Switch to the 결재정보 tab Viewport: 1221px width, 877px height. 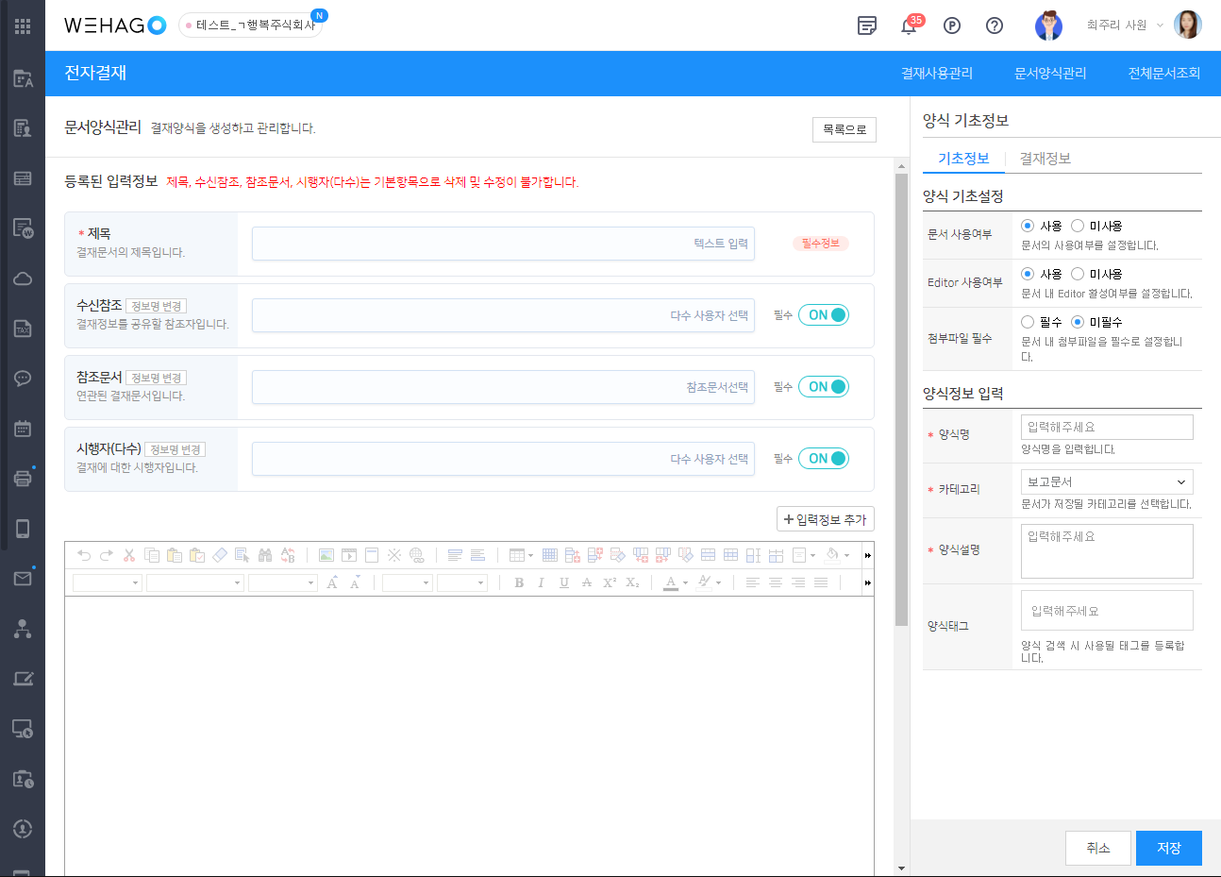1045,159
